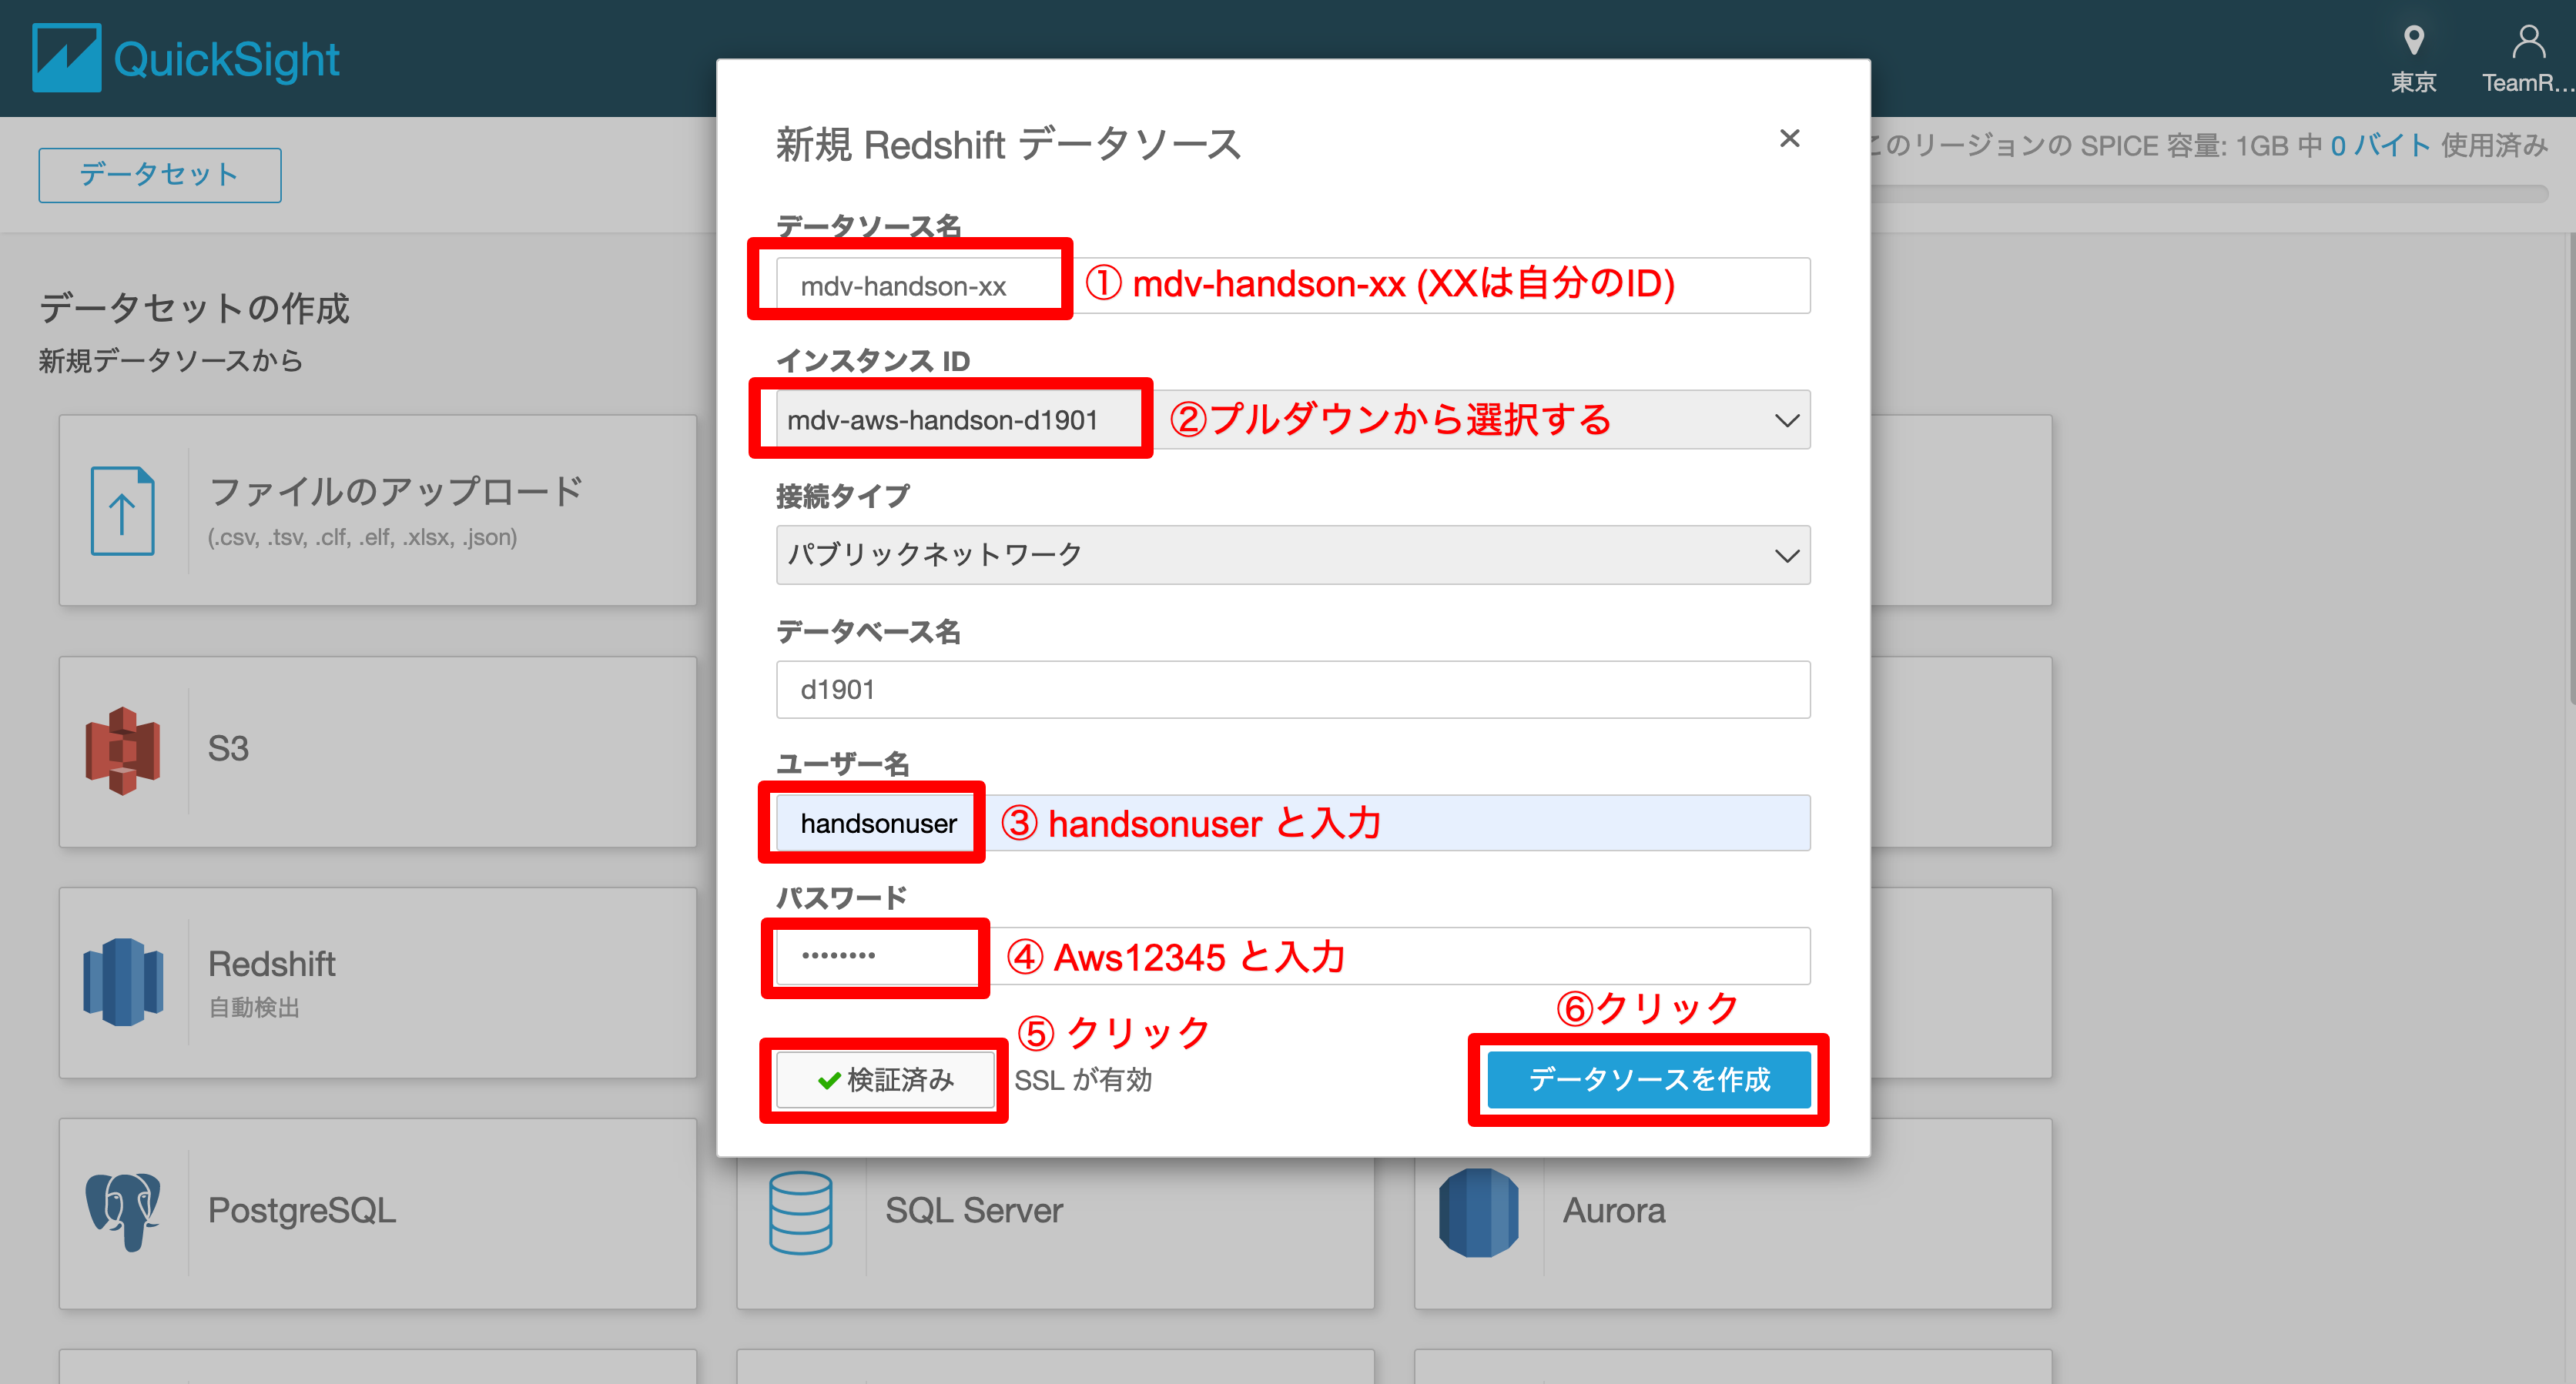Click the SSL enabled text

pos(1083,1080)
